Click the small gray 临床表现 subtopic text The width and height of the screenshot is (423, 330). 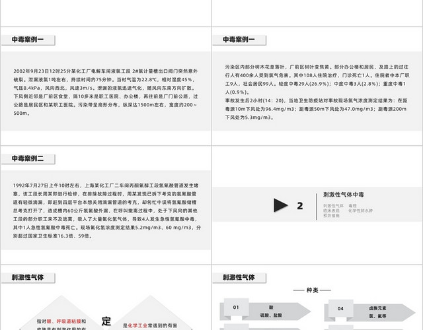tap(331, 211)
